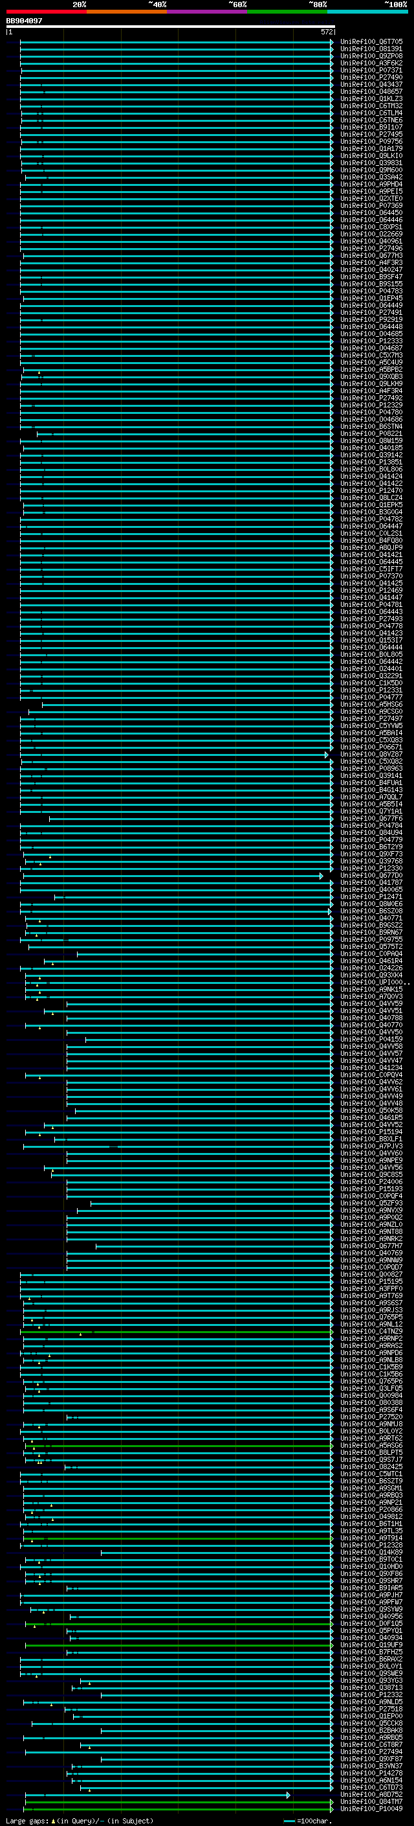Select label UniRef100_P12471
414x1826 pixels.
pyautogui.click(x=371, y=896)
